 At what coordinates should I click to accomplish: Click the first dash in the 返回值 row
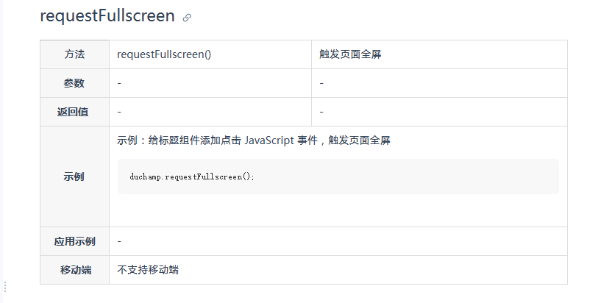[x=119, y=112]
